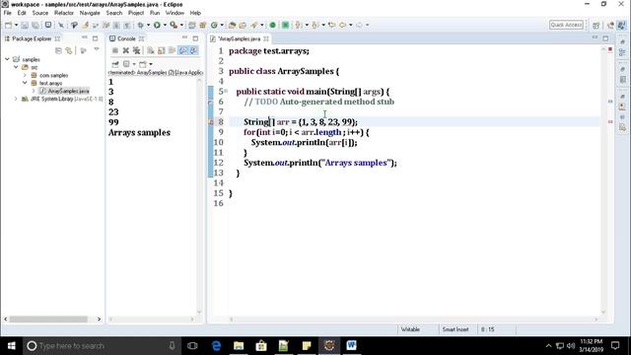Click the Package Explorer horizontal scrollbar
The height and width of the screenshot is (355, 631).
[x=48, y=319]
